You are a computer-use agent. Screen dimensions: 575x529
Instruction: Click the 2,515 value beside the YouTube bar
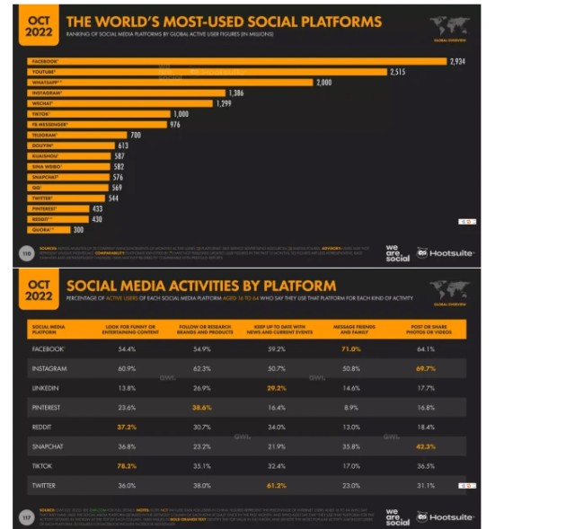click(398, 72)
